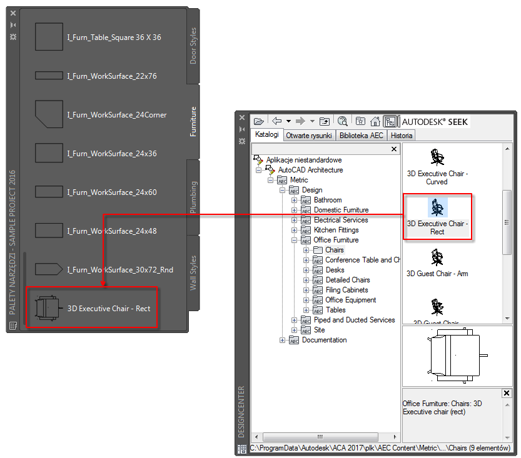Image resolution: width=521 pixels, height=458 pixels.
Task: Open the Search globe magnifier icon
Action: [342, 121]
